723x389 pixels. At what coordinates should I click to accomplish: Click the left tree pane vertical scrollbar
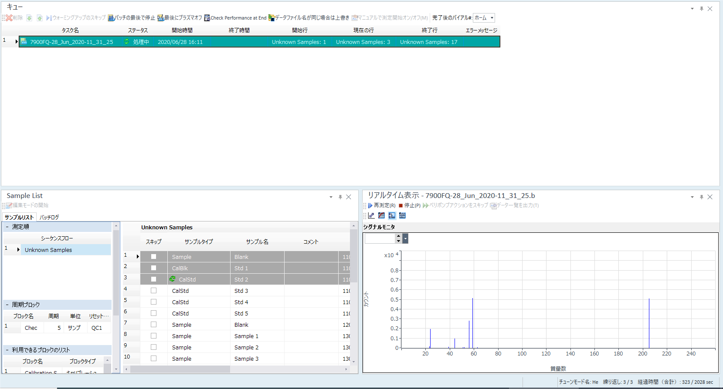point(116,273)
